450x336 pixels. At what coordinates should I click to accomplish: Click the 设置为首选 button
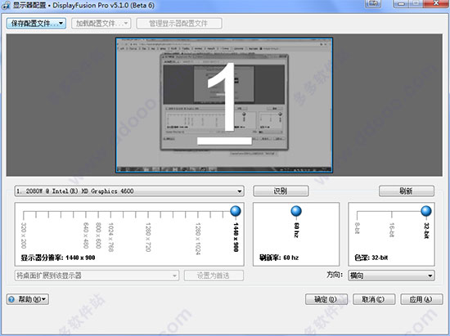point(214,276)
